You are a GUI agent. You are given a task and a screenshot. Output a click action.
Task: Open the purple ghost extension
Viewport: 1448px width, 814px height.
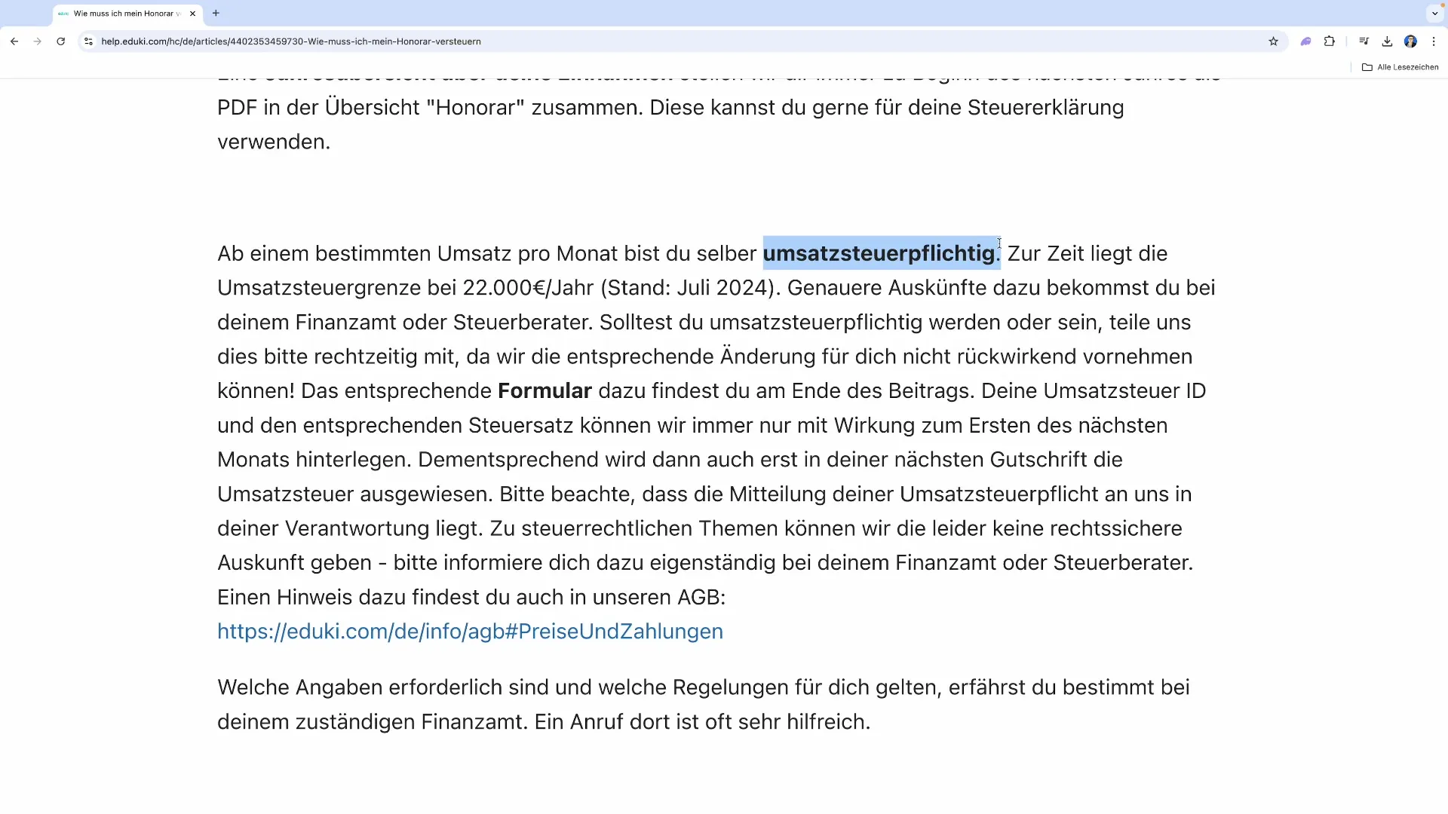[x=1305, y=41]
